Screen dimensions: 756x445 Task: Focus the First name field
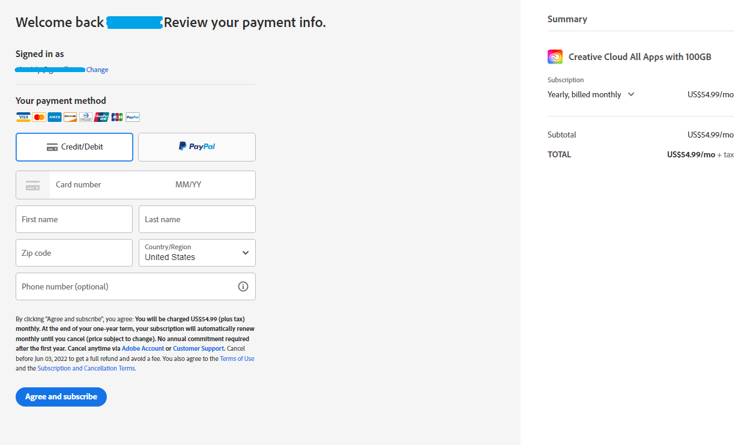(74, 219)
